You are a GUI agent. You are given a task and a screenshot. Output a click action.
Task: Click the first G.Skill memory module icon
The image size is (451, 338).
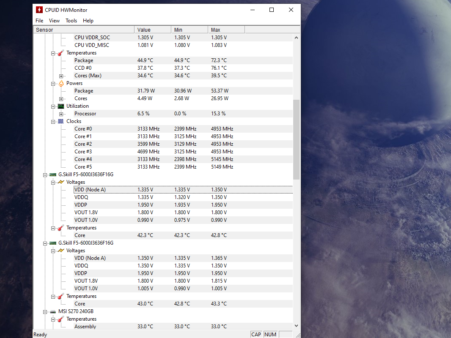click(52, 174)
